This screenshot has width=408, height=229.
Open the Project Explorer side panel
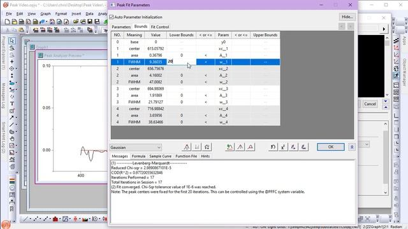[3, 53]
